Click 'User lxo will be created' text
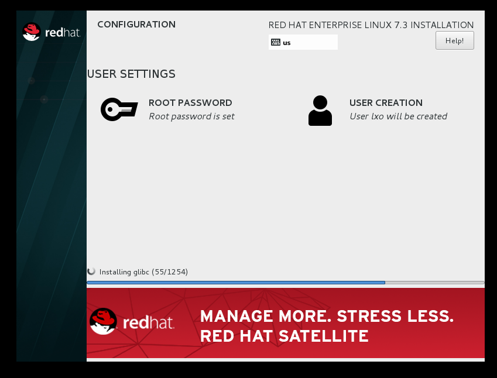The width and height of the screenshot is (497, 378). [398, 116]
